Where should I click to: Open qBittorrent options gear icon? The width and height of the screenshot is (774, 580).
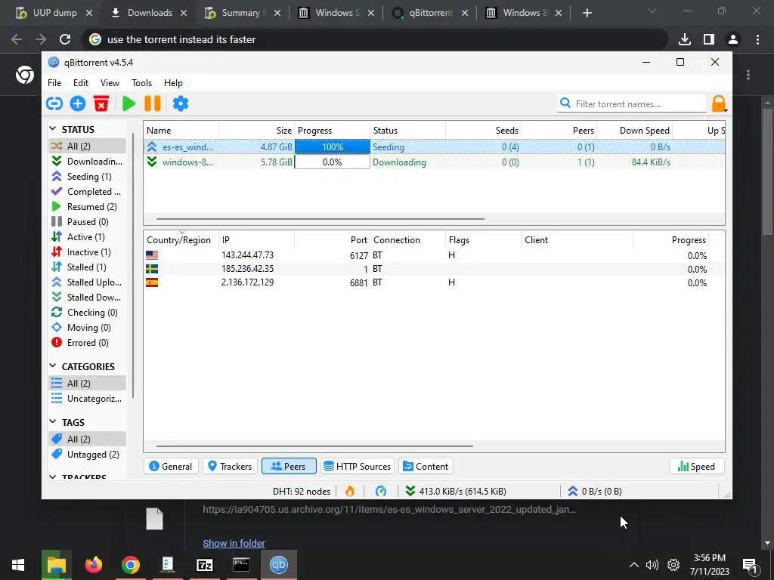[181, 103]
